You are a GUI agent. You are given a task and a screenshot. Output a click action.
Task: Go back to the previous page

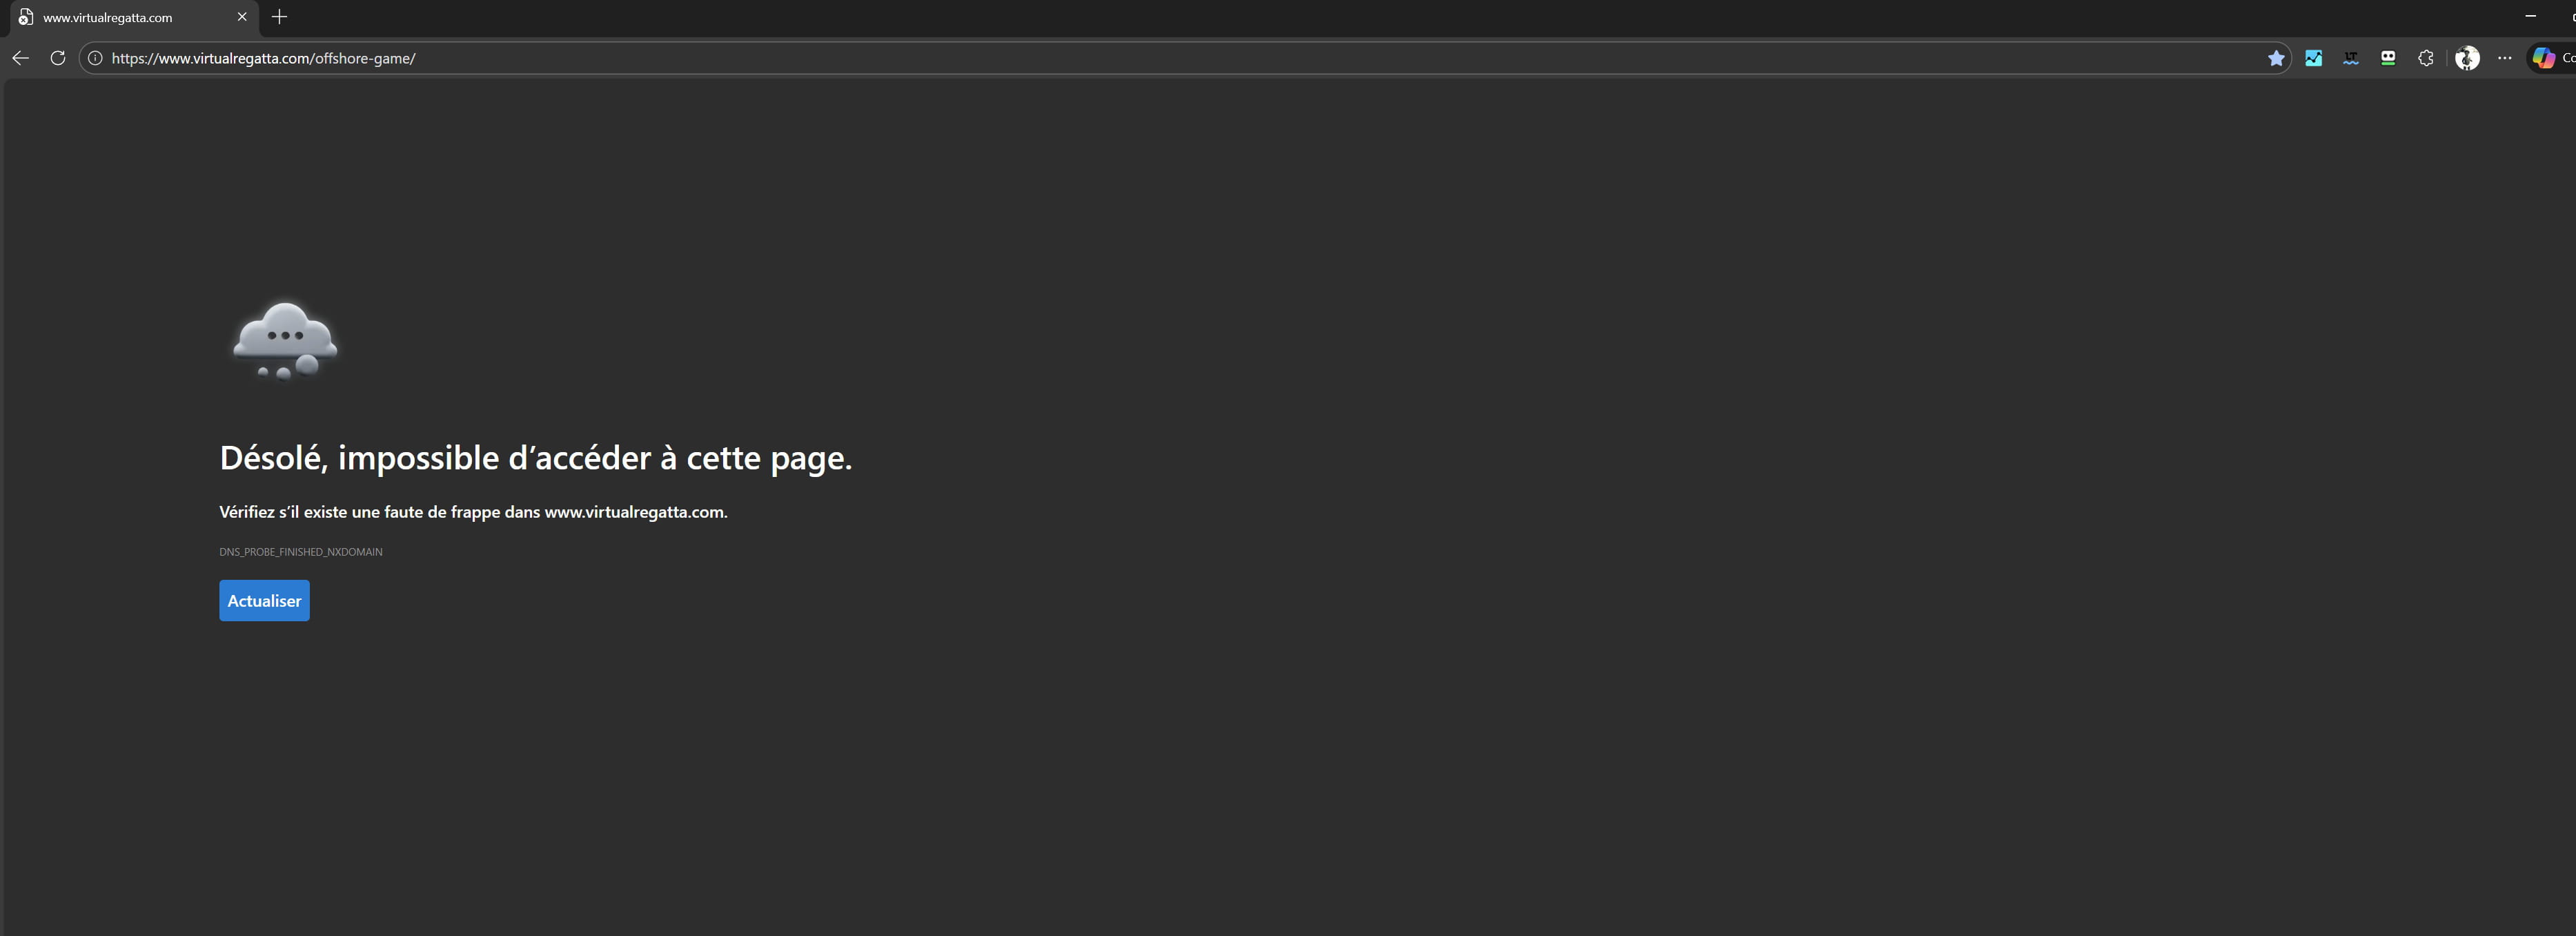pyautogui.click(x=20, y=58)
